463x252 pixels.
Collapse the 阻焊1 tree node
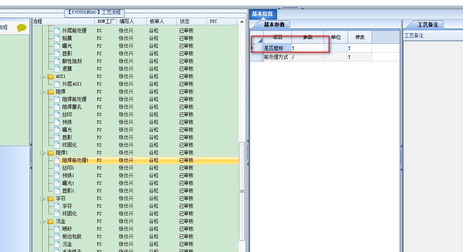pos(42,153)
